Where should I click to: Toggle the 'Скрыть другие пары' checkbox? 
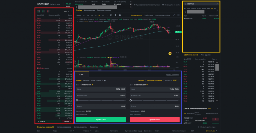pos(199,127)
